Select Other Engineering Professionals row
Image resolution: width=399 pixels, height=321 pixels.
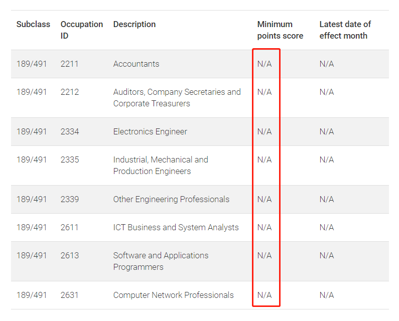tap(200, 199)
